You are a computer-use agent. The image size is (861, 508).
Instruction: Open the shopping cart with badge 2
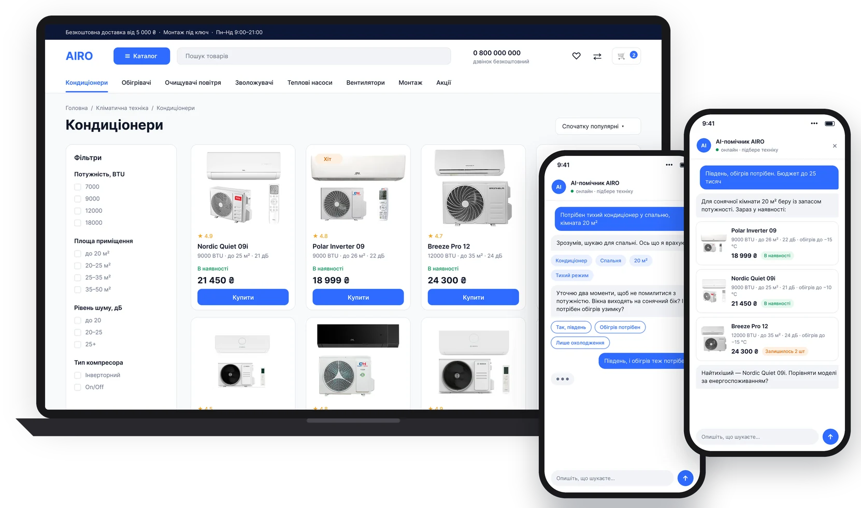point(626,56)
